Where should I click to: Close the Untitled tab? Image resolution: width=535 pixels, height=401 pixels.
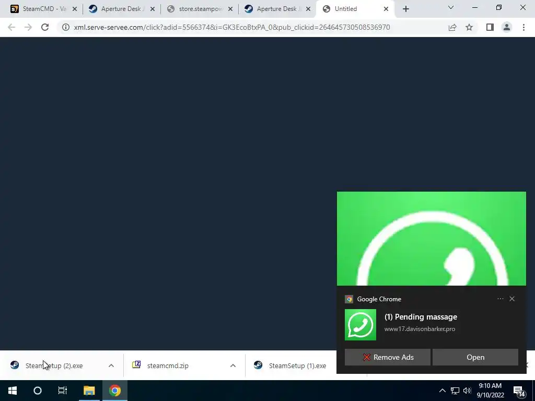[386, 9]
